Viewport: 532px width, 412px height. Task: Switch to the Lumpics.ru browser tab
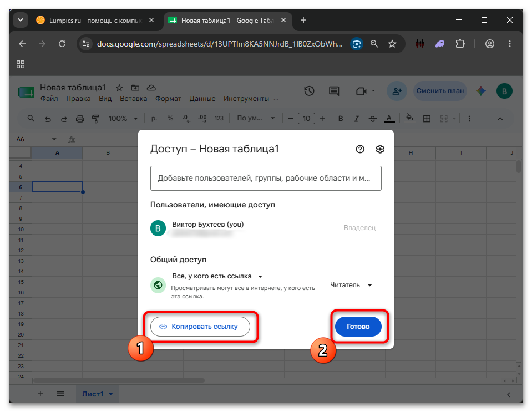95,21
